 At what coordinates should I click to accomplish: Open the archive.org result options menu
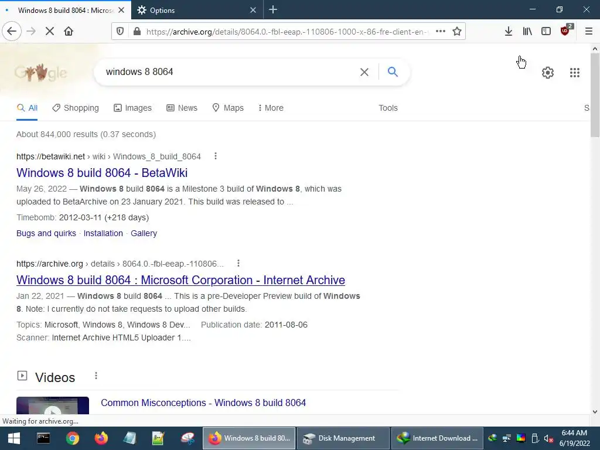pos(238,263)
